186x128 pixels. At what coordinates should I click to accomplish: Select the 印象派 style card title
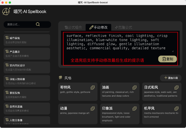pos(107,108)
